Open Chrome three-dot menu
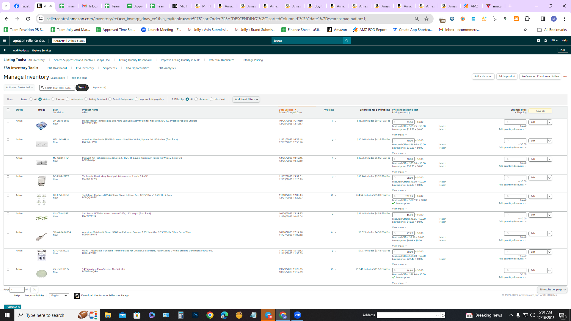The width and height of the screenshot is (571, 321). tap(564, 19)
